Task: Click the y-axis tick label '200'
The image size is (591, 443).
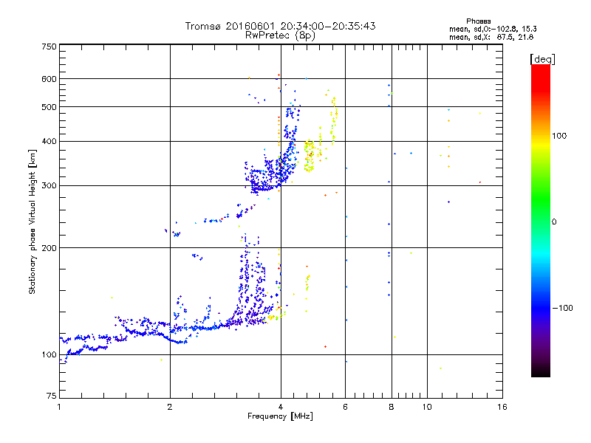Action: point(49,248)
